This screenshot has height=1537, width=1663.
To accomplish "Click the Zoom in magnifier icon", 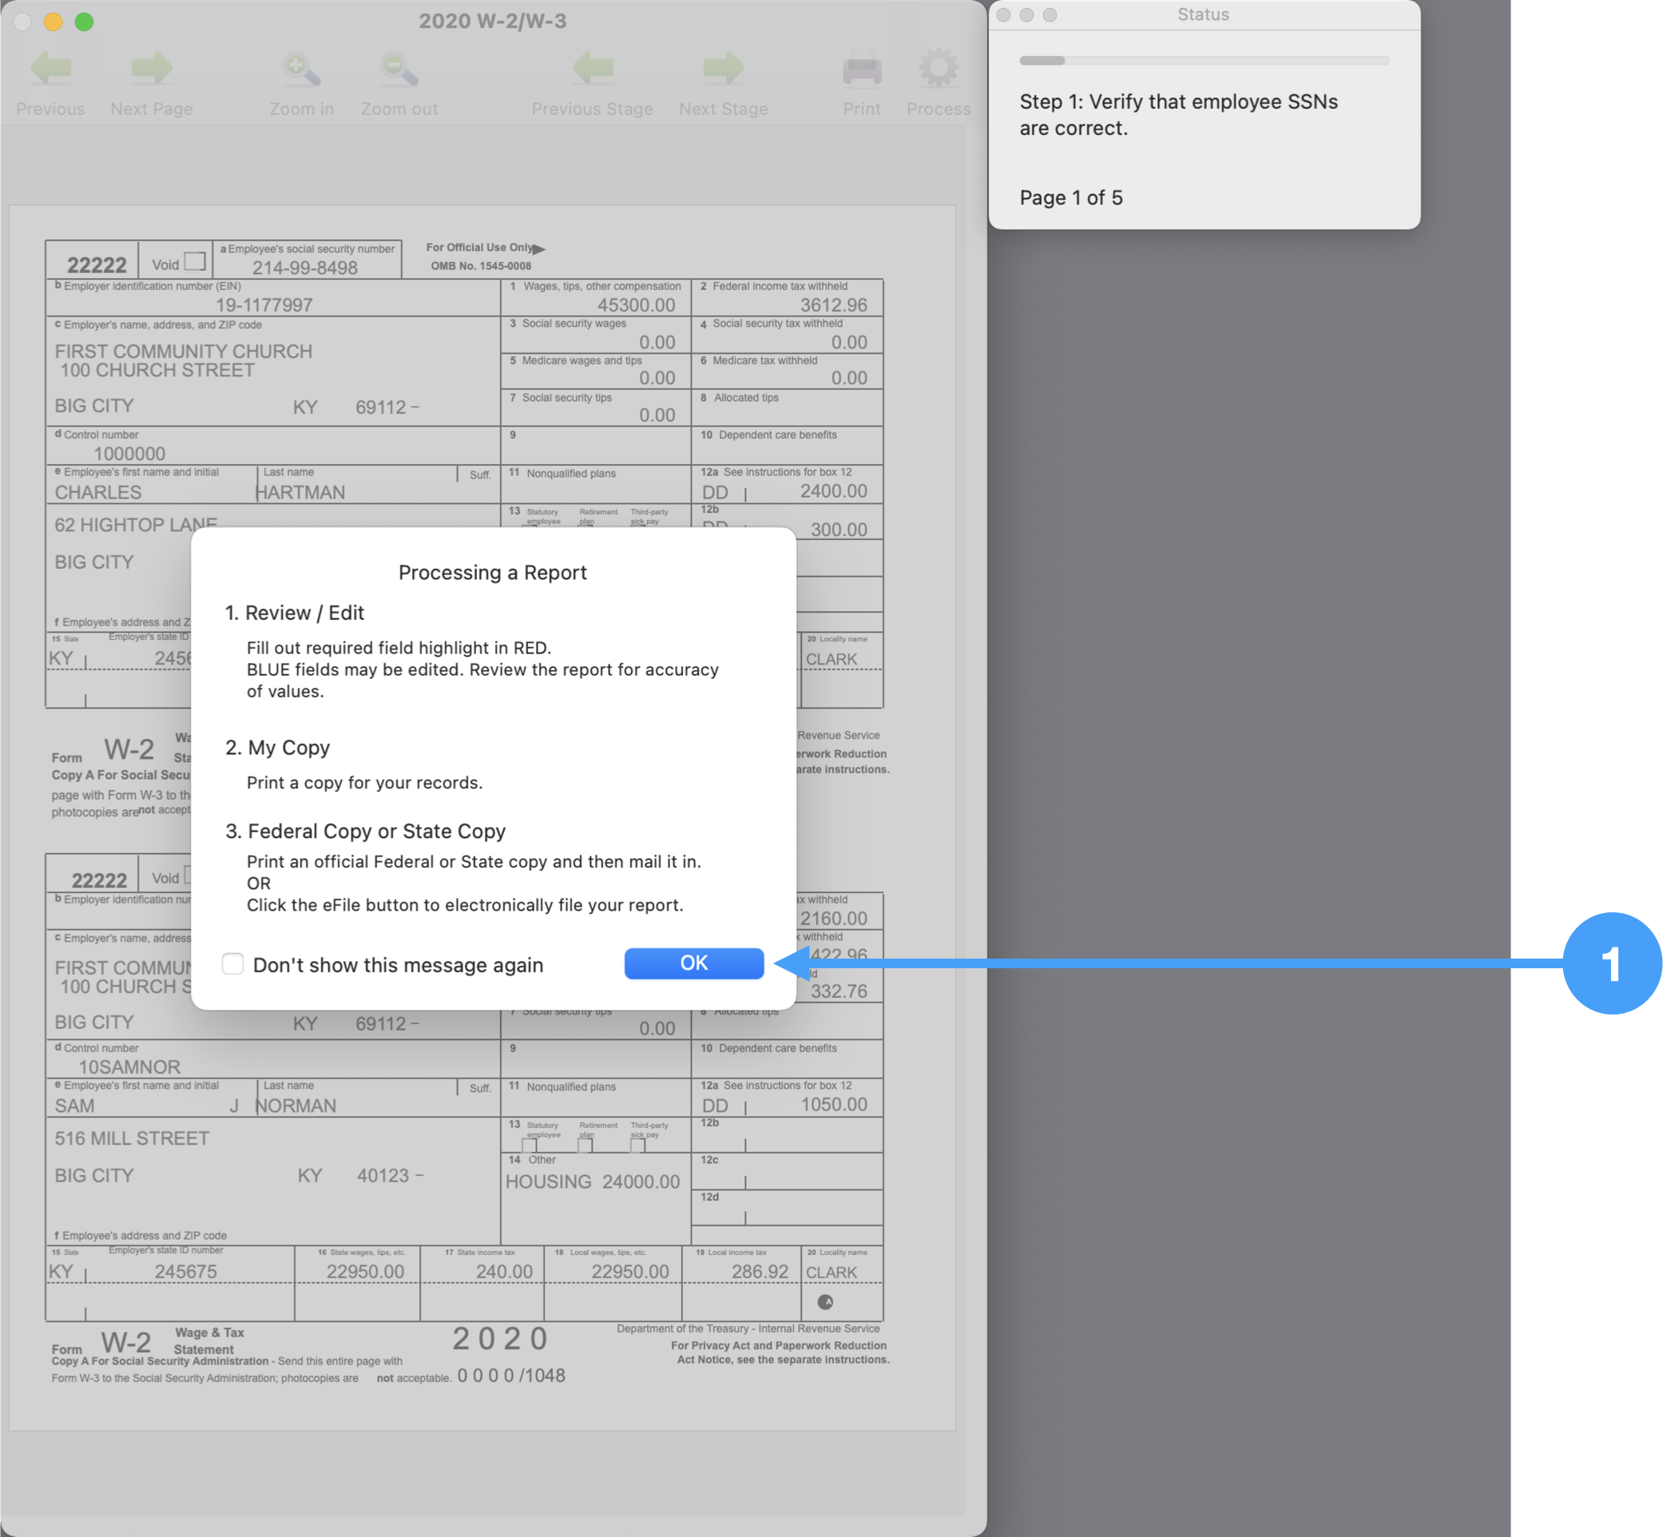I will [x=301, y=70].
